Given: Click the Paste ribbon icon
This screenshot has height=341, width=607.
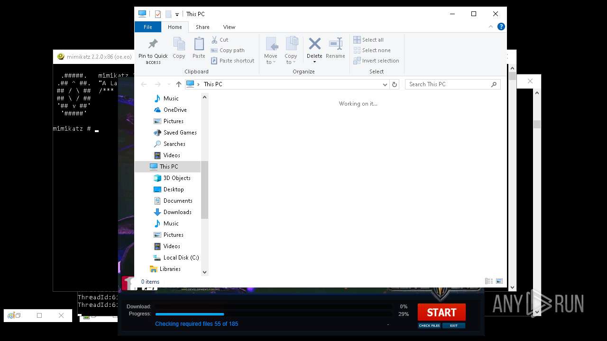Looking at the screenshot, I should [199, 44].
